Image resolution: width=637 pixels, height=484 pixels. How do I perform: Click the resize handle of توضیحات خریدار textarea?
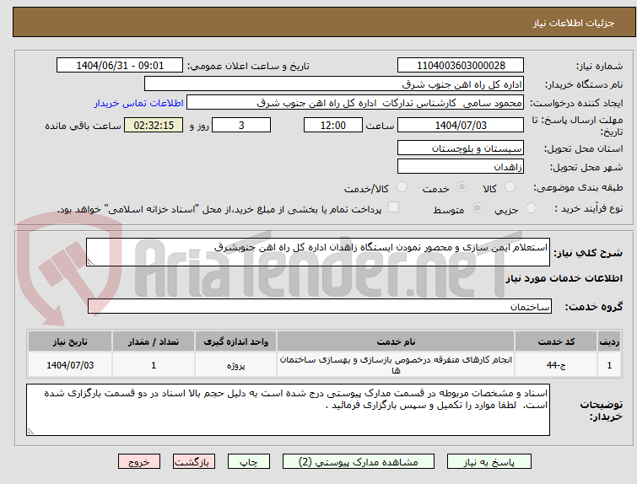point(30,431)
